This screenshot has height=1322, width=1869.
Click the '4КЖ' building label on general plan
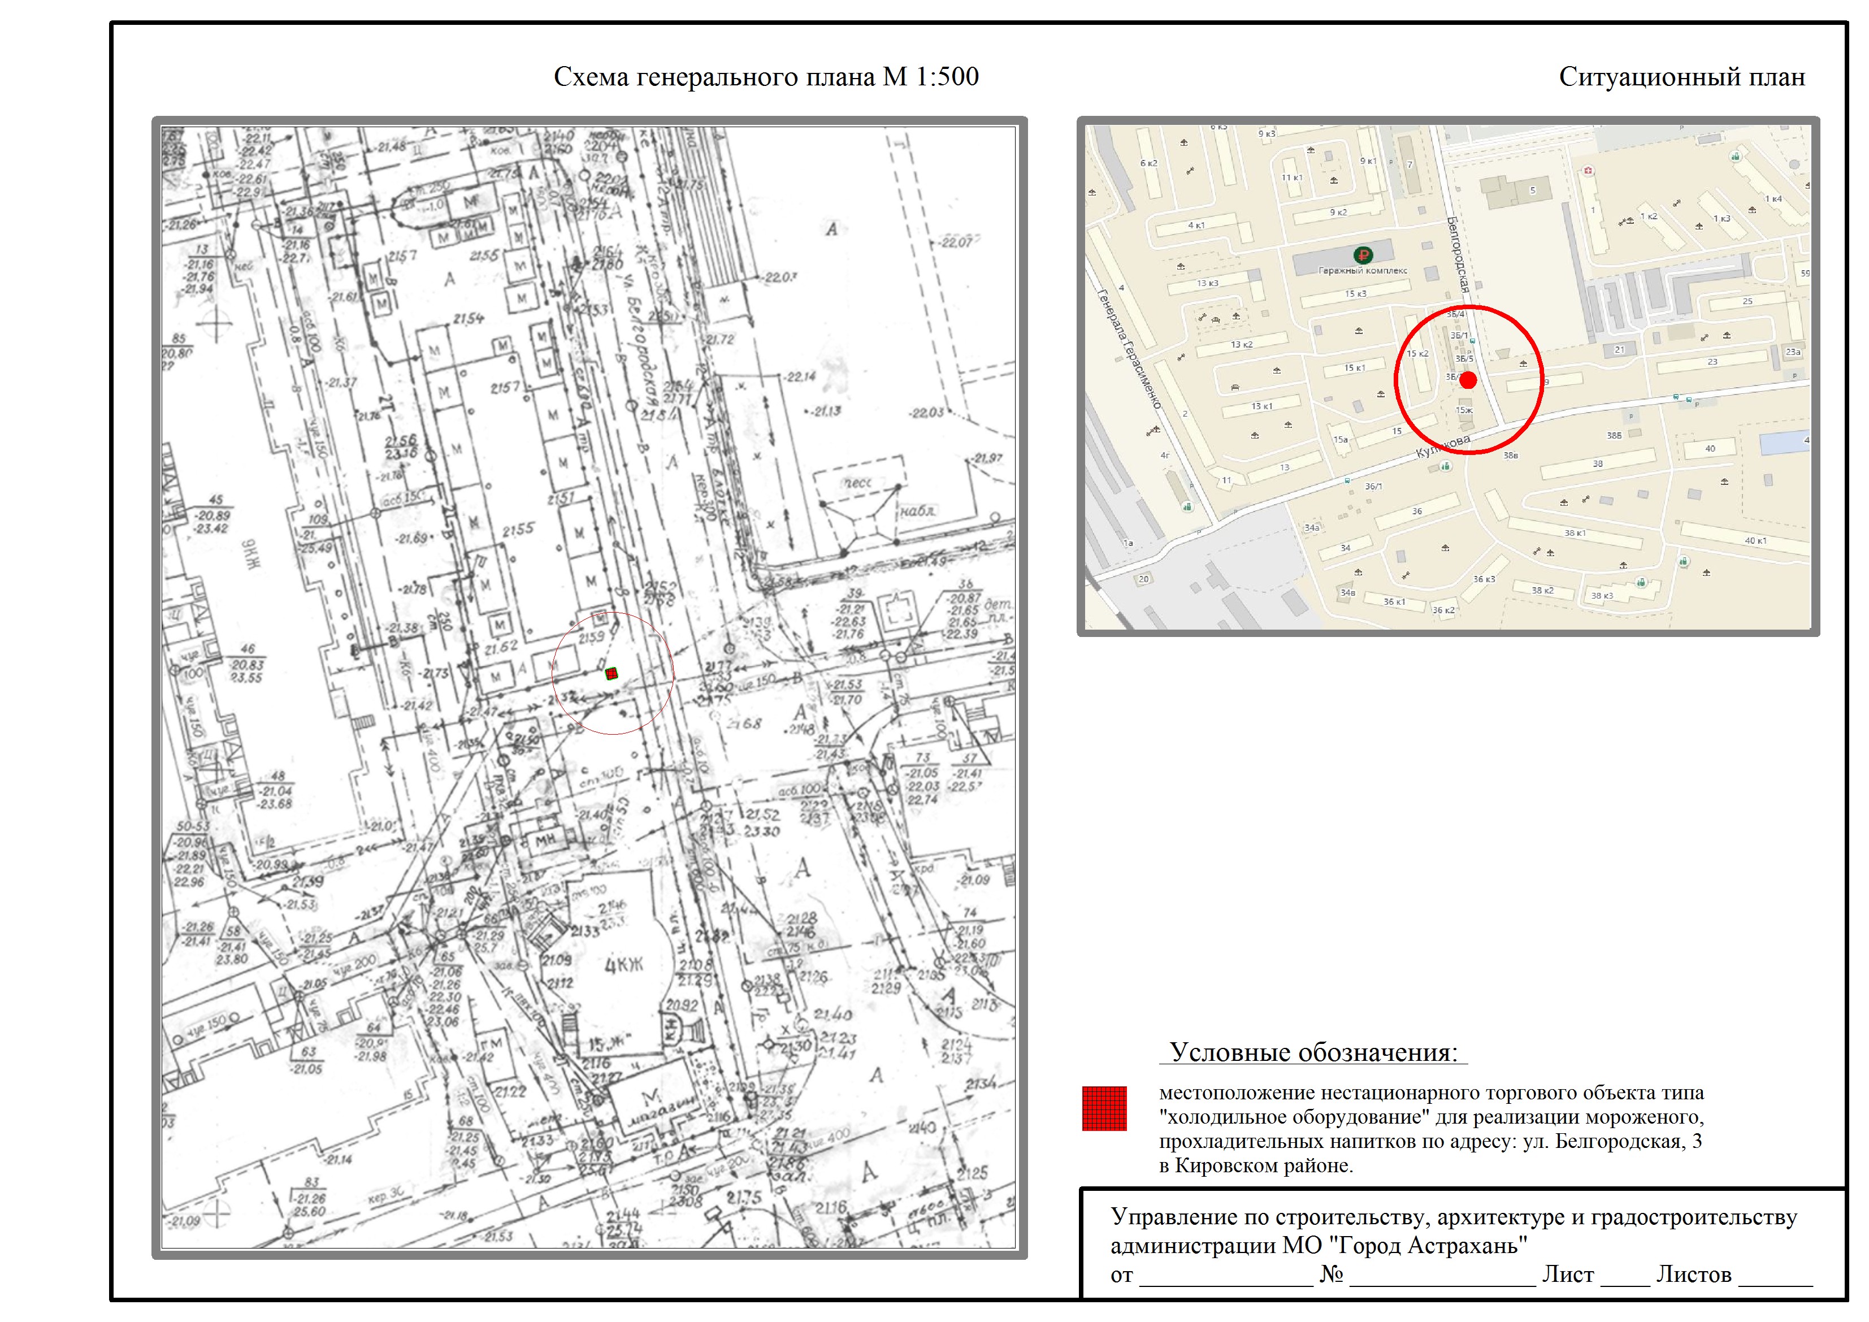[623, 965]
